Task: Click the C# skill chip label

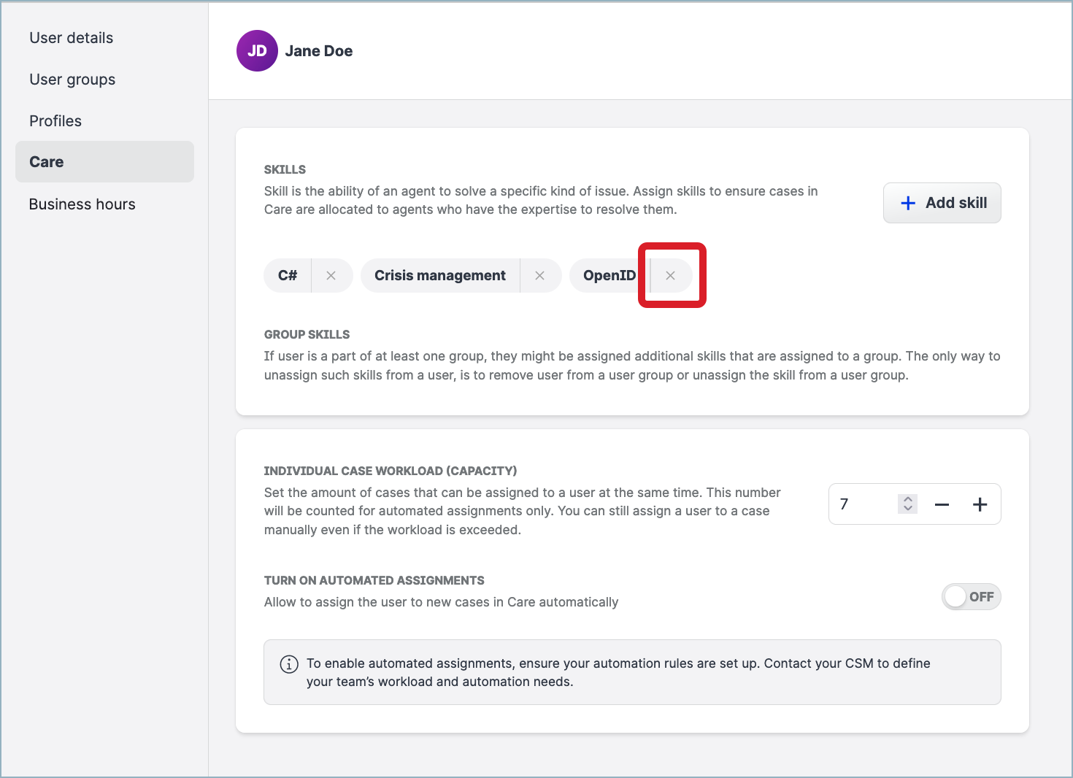Action: (287, 275)
